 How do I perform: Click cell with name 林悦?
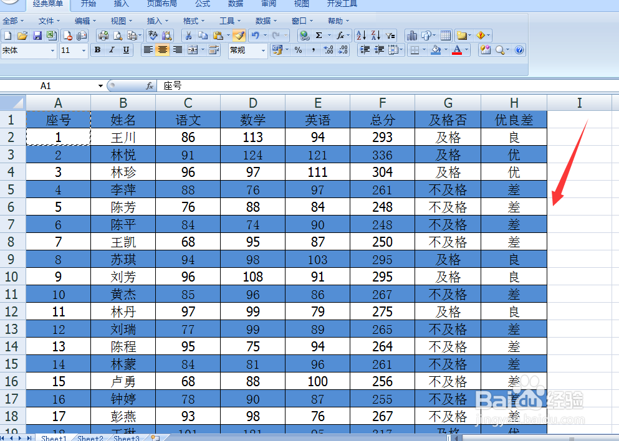[x=123, y=154]
